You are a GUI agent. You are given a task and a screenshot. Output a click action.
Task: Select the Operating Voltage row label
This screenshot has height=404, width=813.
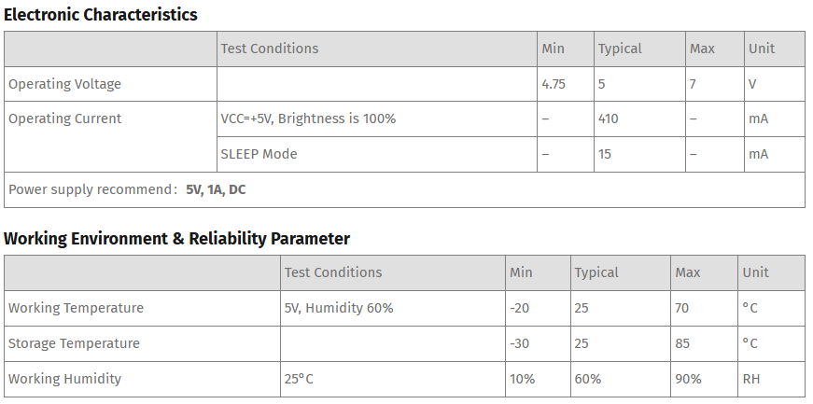click(64, 84)
